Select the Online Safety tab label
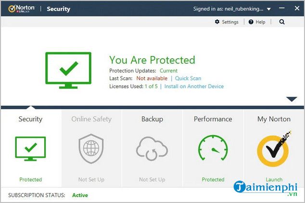 pyautogui.click(x=91, y=119)
